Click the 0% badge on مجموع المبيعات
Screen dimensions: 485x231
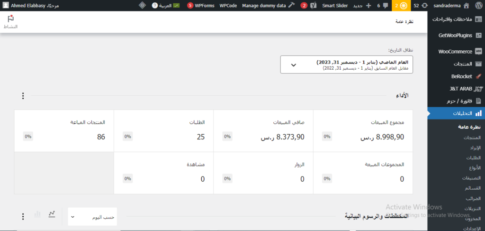tap(327, 136)
